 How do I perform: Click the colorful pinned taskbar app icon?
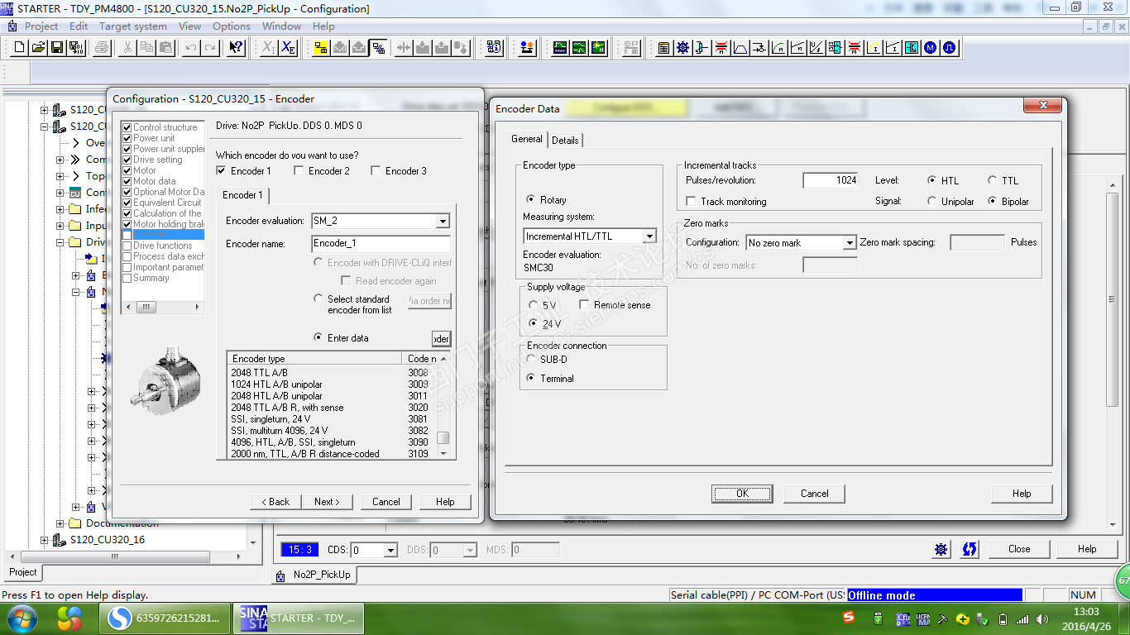[x=69, y=618]
